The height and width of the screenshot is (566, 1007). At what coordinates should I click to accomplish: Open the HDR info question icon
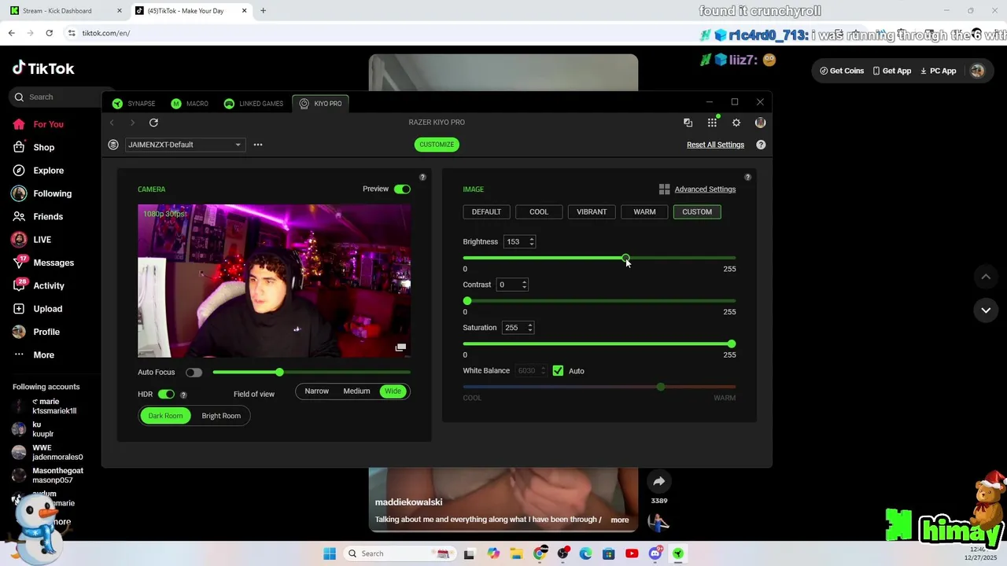[x=183, y=395]
